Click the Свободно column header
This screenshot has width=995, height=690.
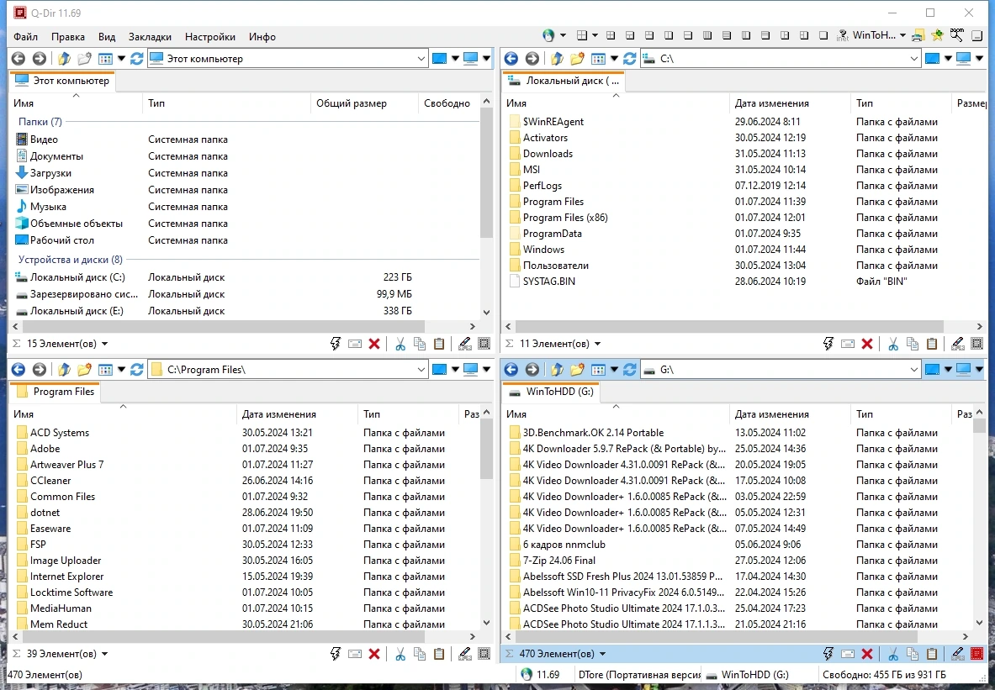[449, 103]
